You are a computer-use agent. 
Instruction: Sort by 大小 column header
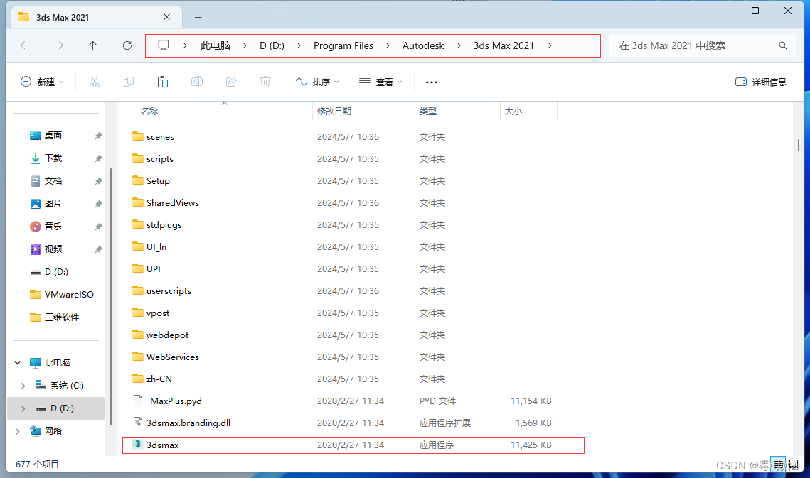[x=513, y=111]
